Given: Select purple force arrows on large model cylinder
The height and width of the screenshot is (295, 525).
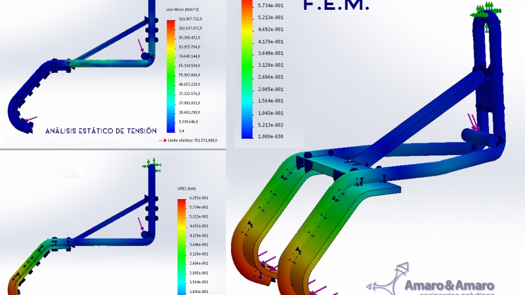Looking at the screenshot, I should (x=472, y=123).
